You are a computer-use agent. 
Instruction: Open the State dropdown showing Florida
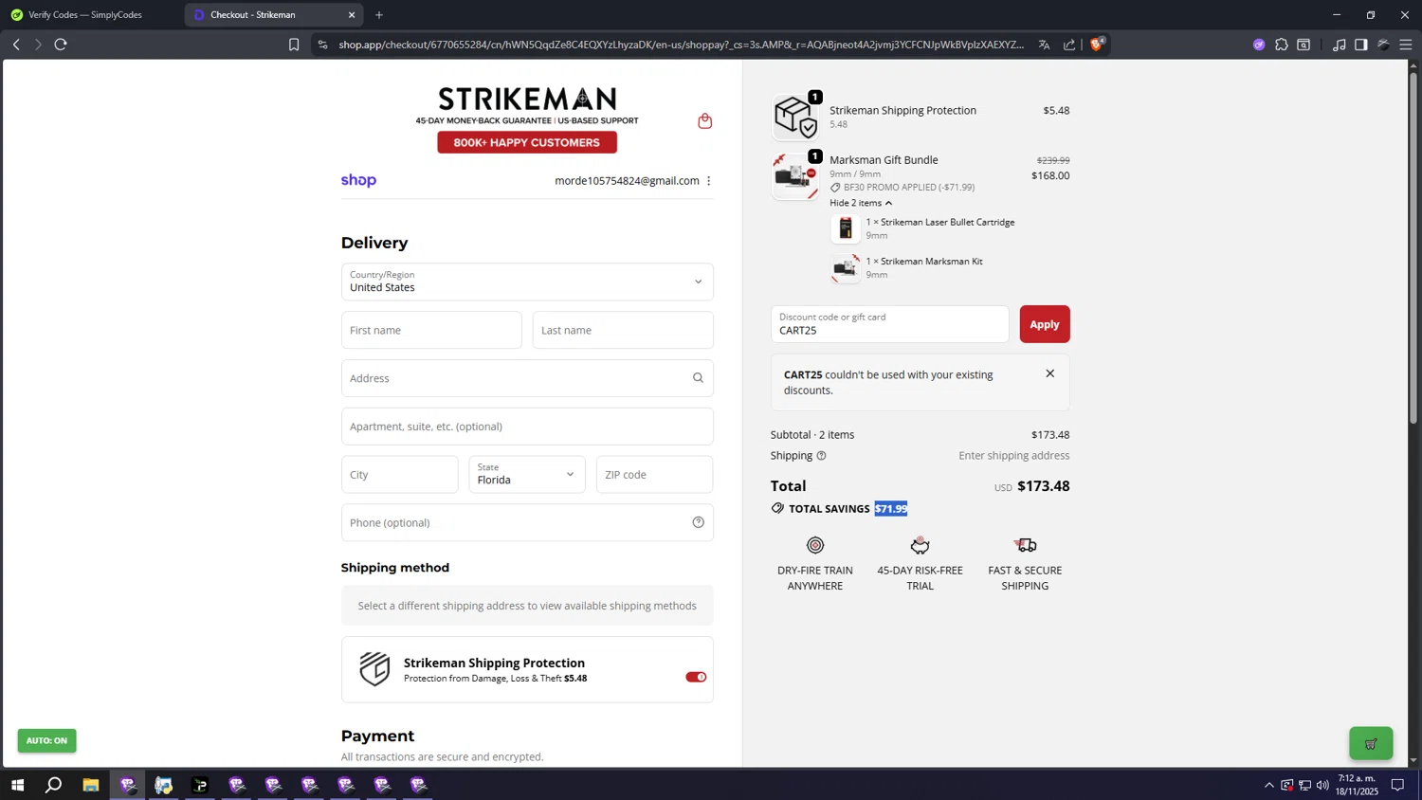click(527, 474)
